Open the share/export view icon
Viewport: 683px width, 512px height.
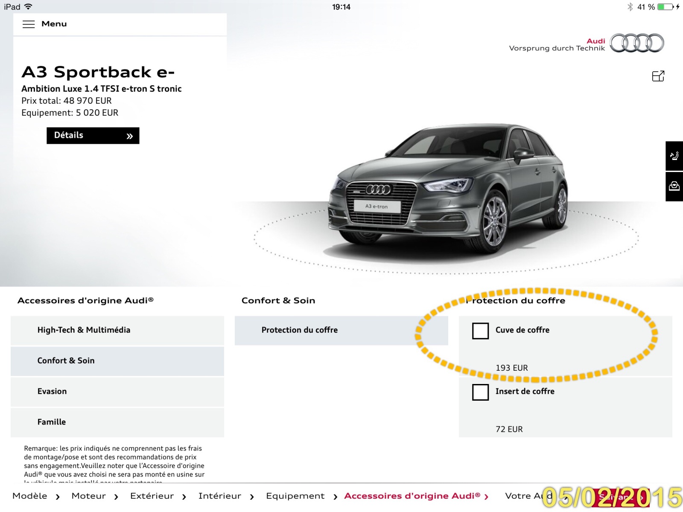(x=658, y=76)
